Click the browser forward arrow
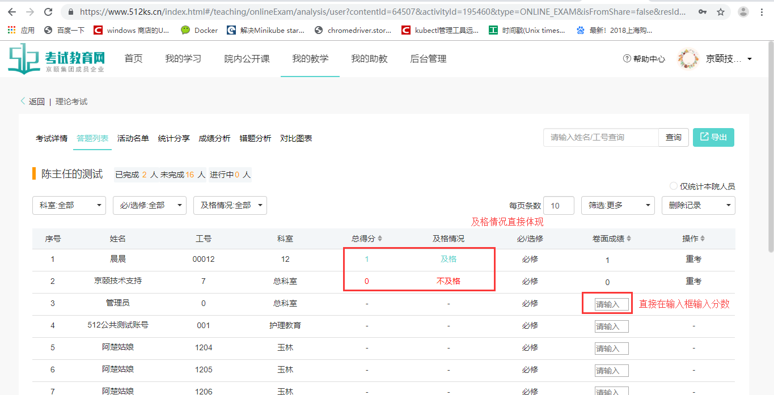Viewport: 774px width, 395px height. [x=30, y=12]
